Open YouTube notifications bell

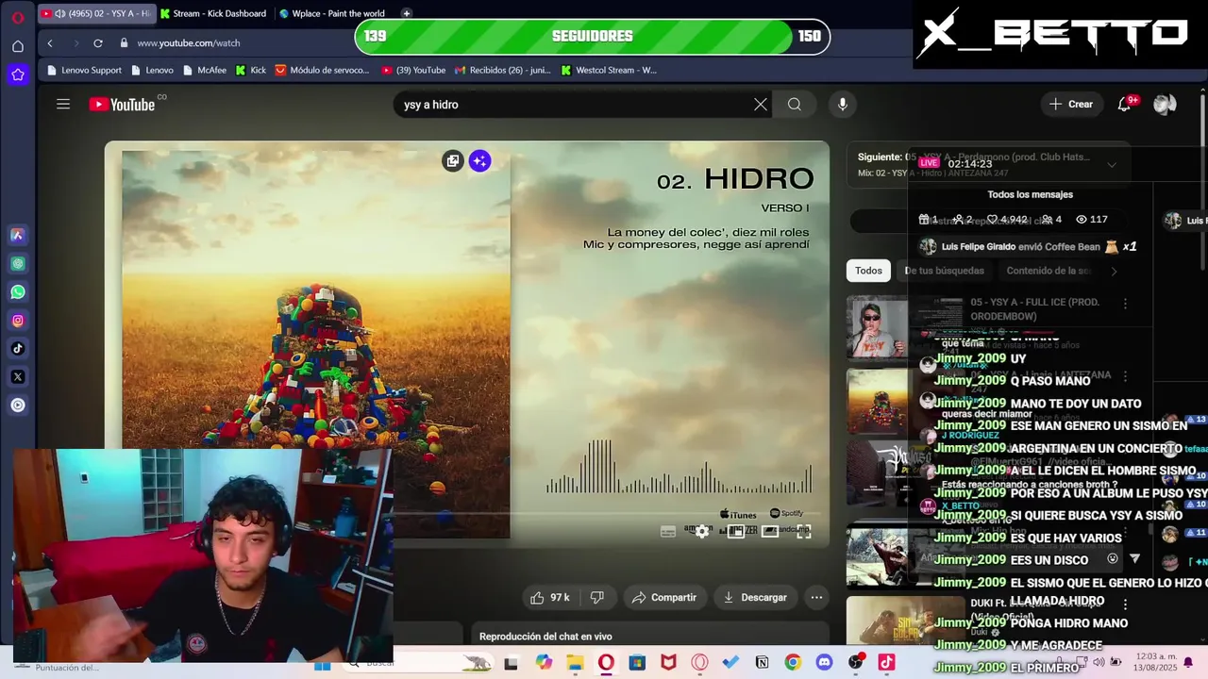tap(1125, 105)
